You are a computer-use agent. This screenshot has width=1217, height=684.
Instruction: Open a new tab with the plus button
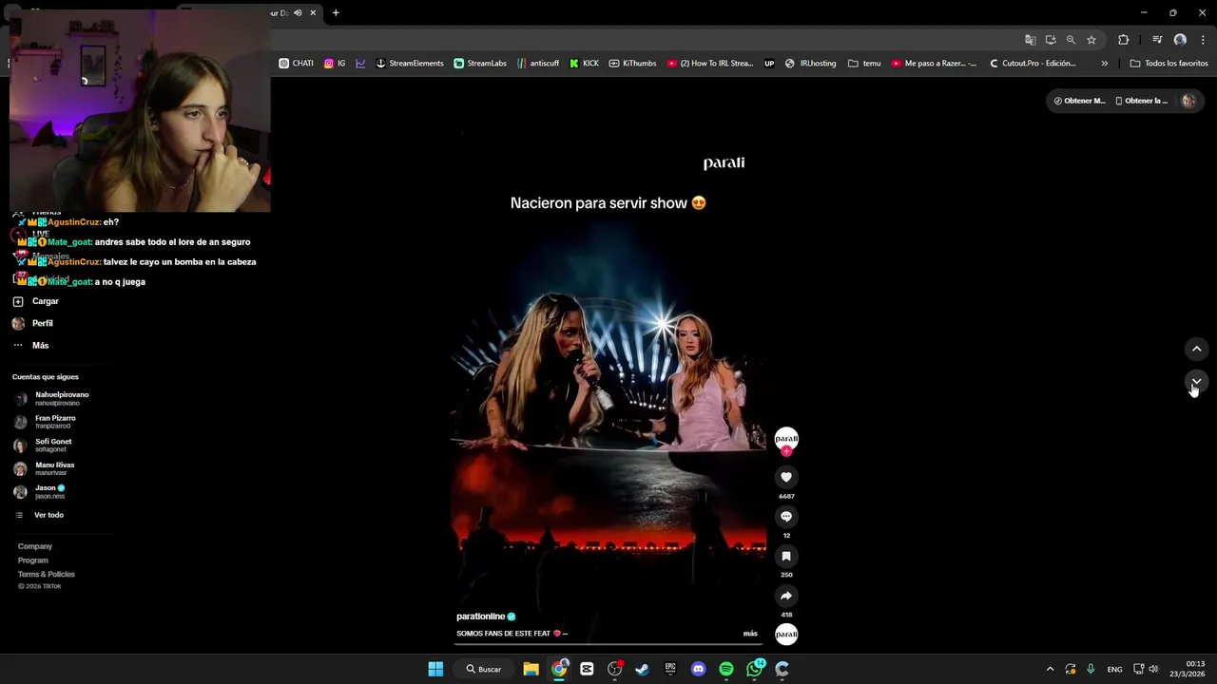(x=336, y=13)
